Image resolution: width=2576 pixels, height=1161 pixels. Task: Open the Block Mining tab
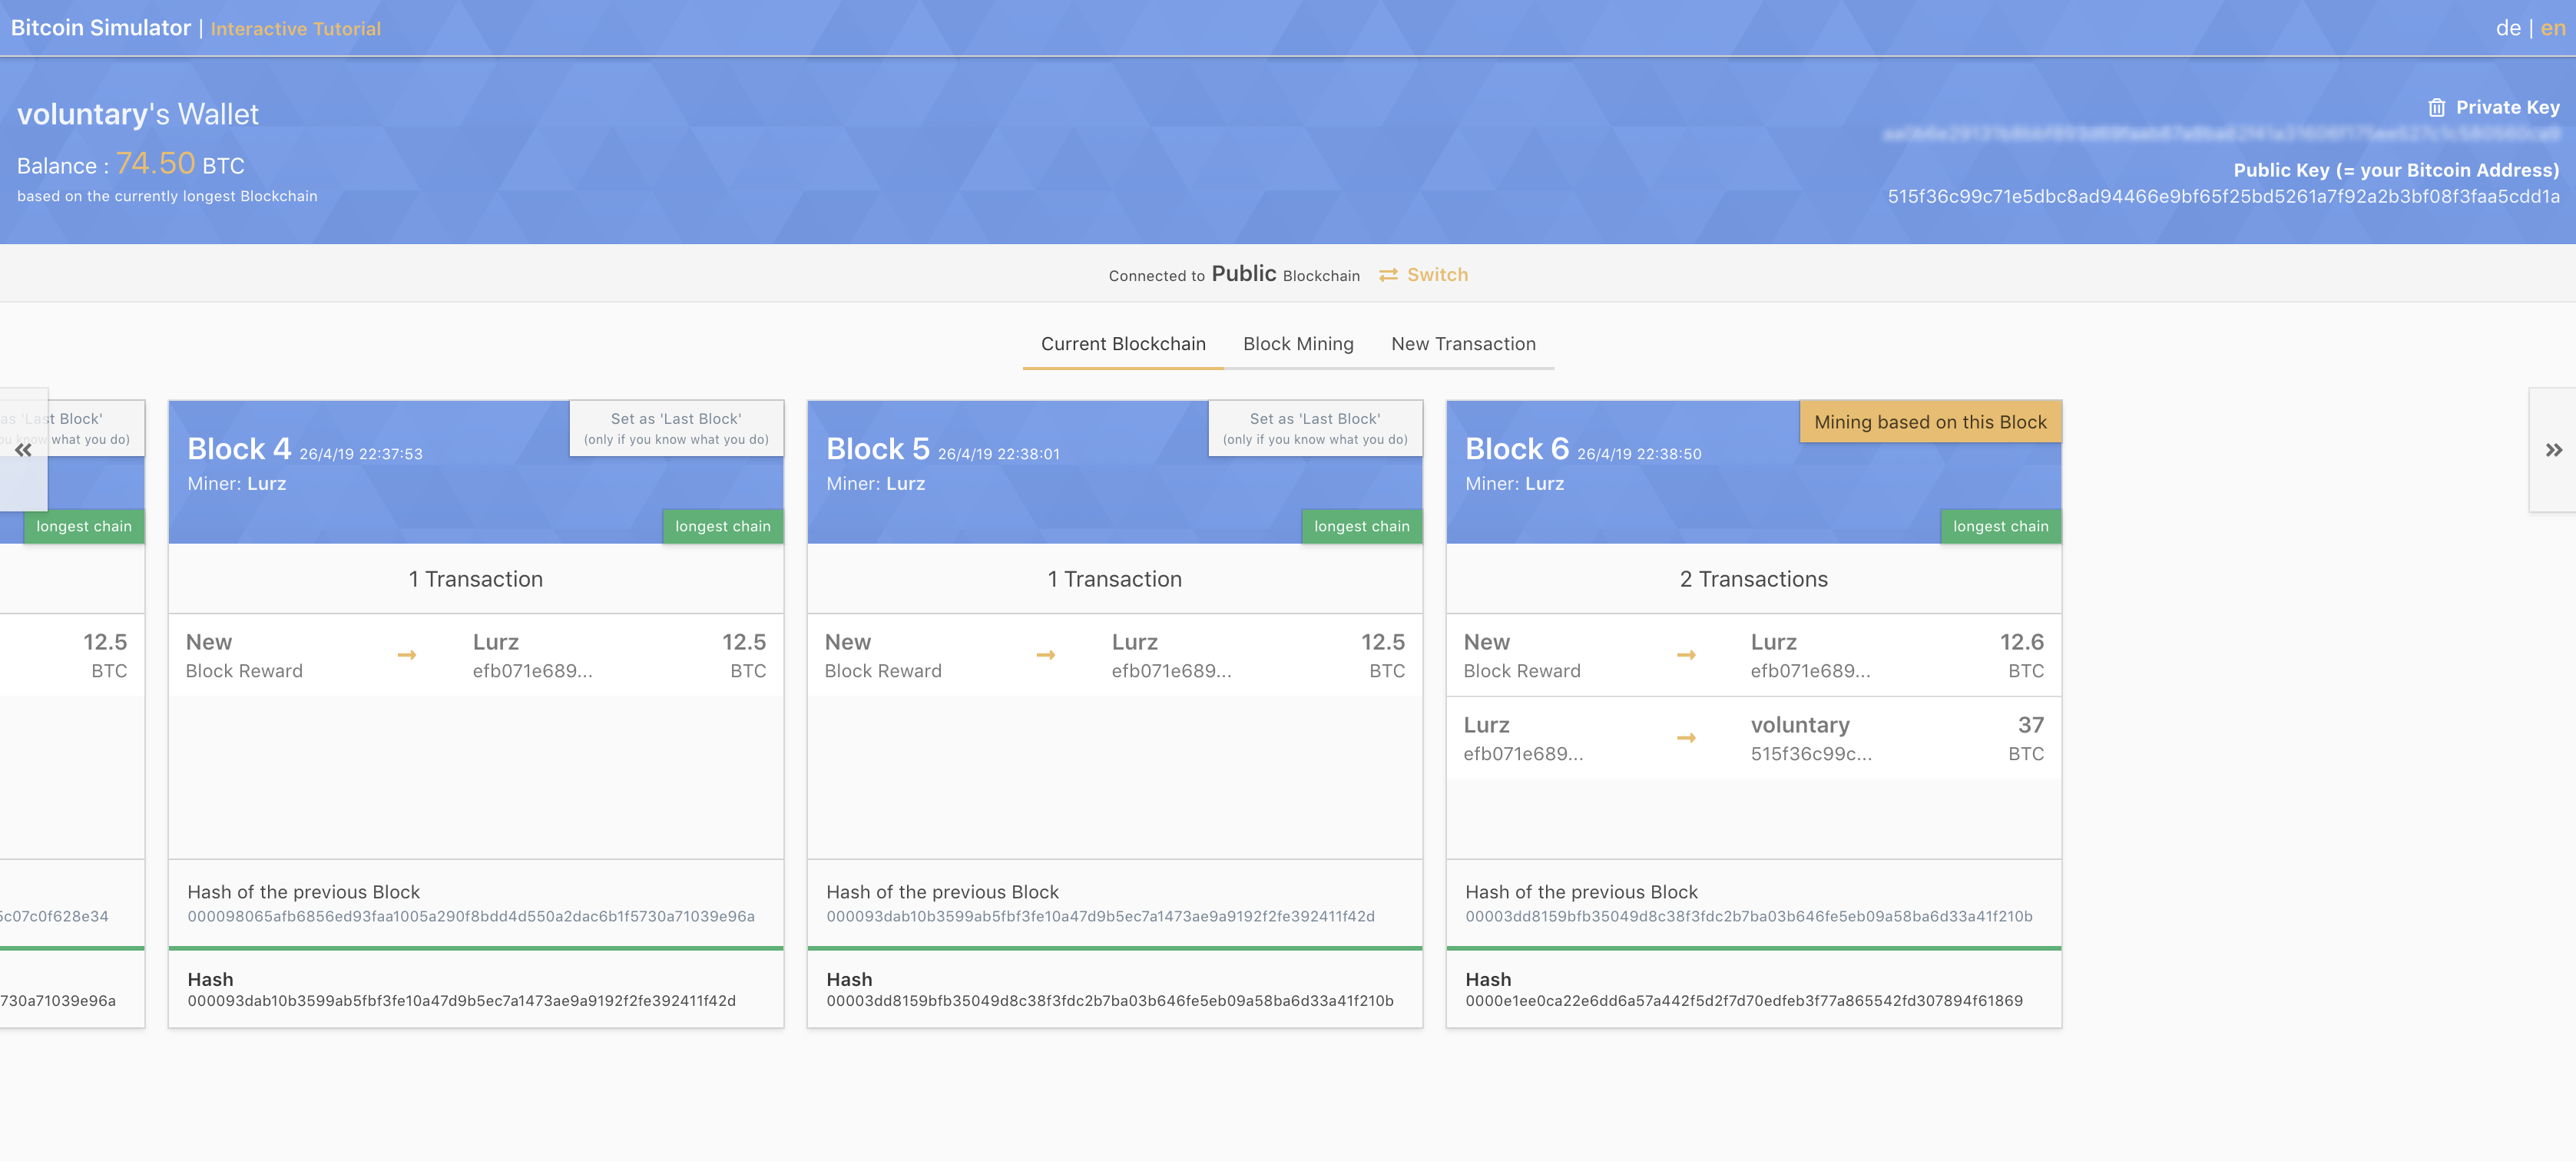pos(1297,344)
